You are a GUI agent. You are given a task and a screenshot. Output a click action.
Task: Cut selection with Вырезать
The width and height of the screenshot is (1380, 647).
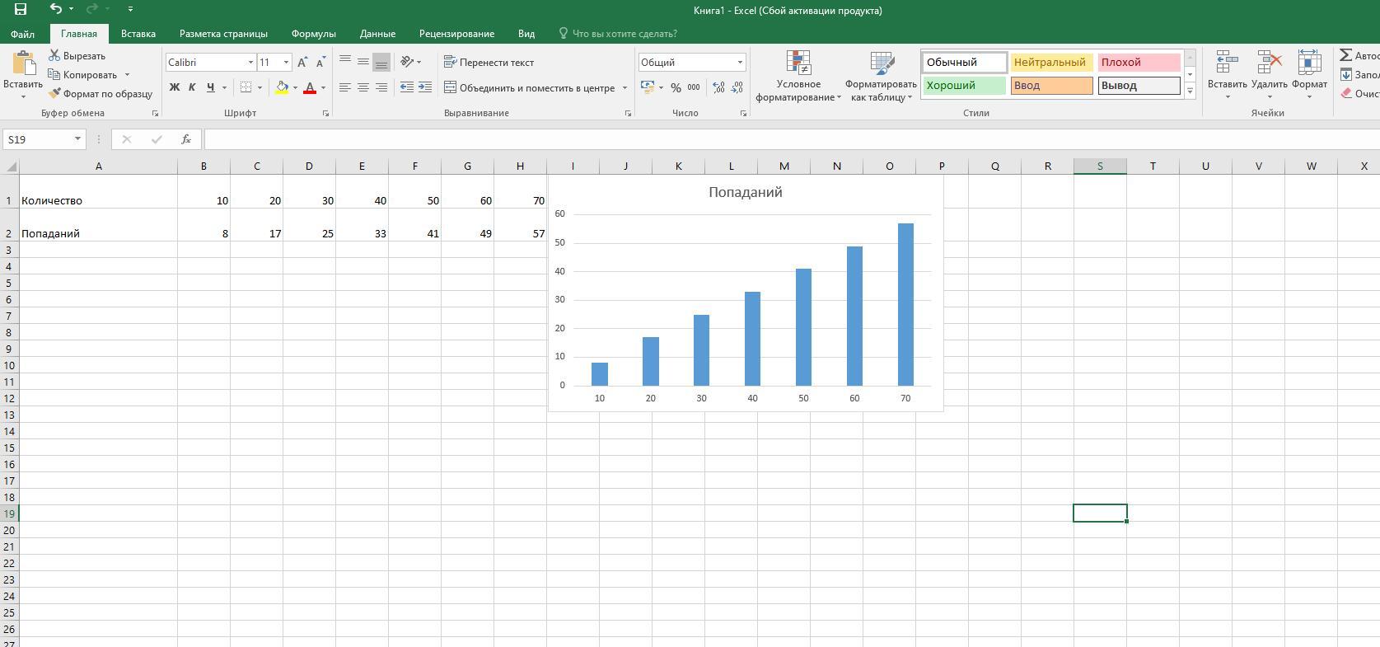pyautogui.click(x=77, y=56)
